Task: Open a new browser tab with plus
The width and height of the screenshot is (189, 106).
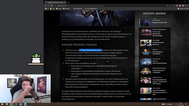Action: point(69,2)
